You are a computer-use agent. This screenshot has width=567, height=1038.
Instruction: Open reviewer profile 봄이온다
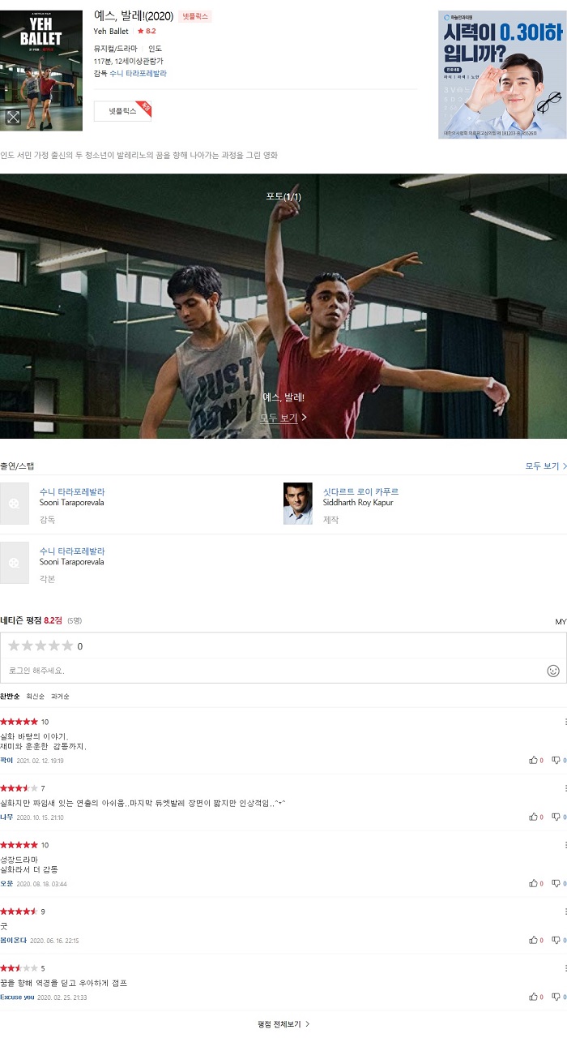point(14,940)
